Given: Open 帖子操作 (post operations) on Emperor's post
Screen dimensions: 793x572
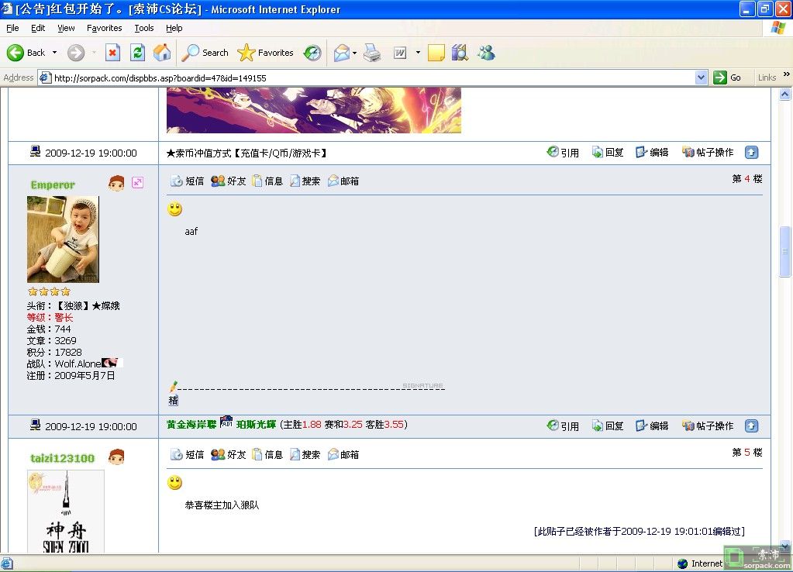Looking at the screenshot, I should [708, 153].
